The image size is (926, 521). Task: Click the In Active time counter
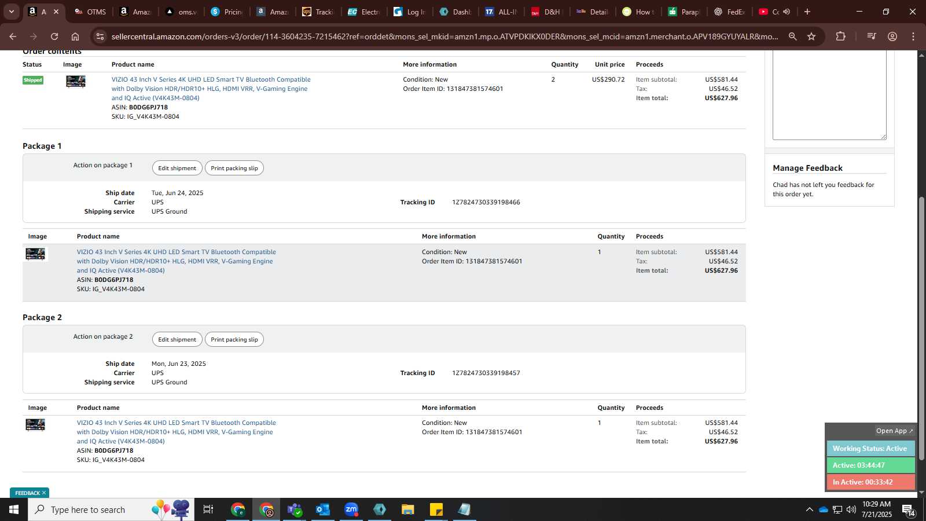click(870, 482)
